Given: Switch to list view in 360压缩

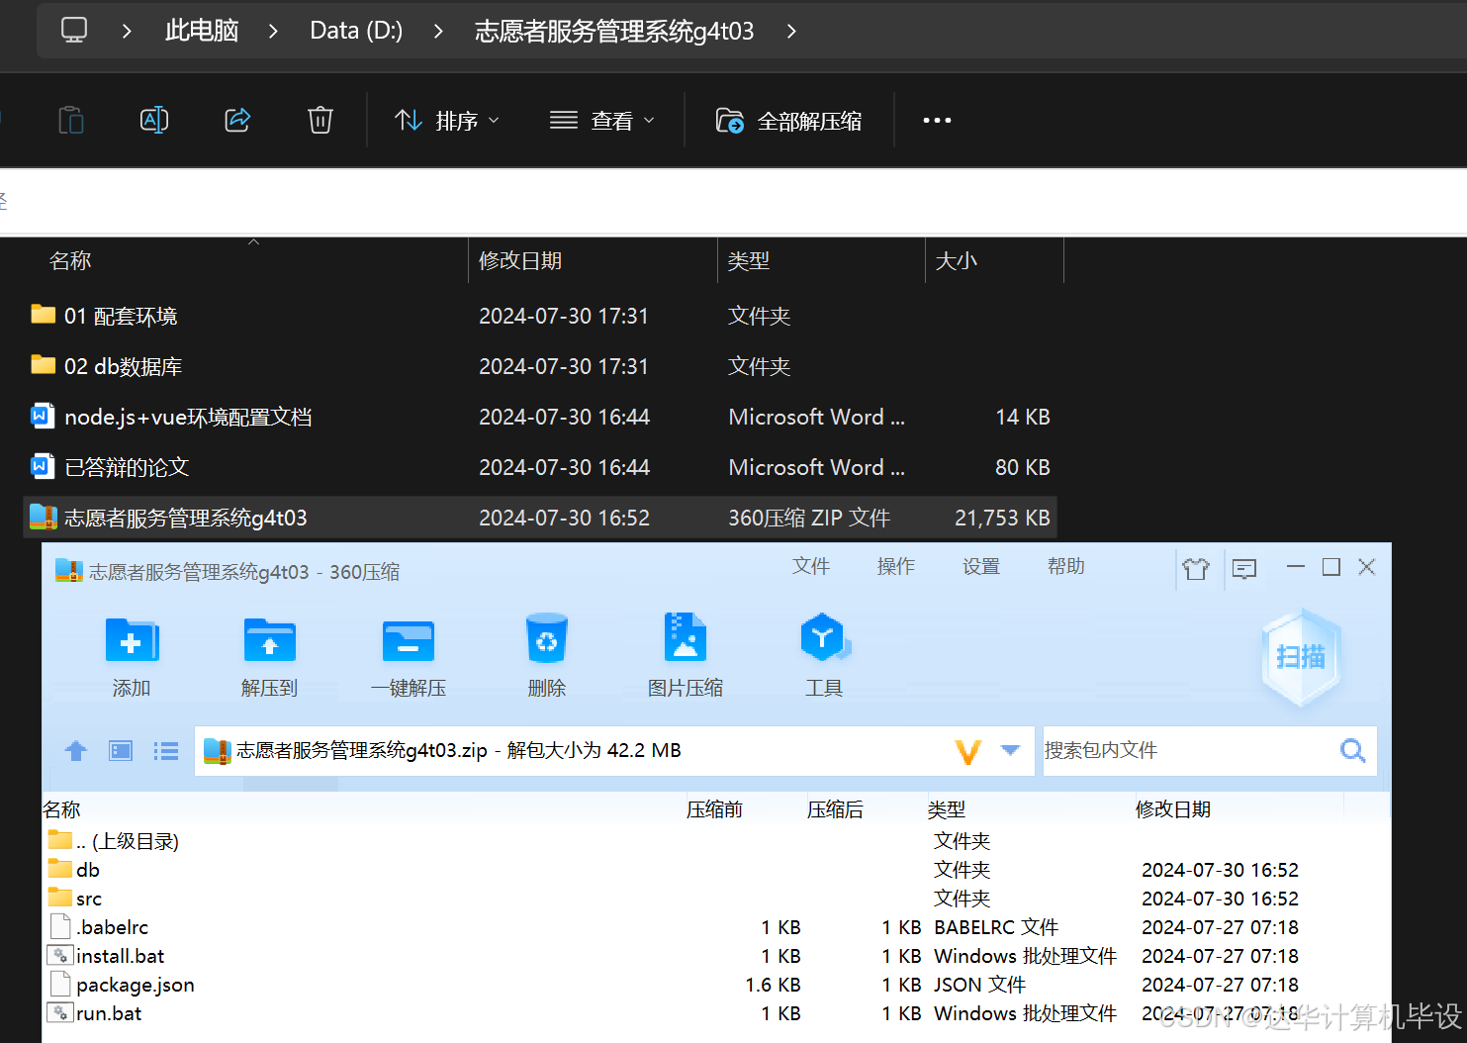Looking at the screenshot, I should coord(166,751).
